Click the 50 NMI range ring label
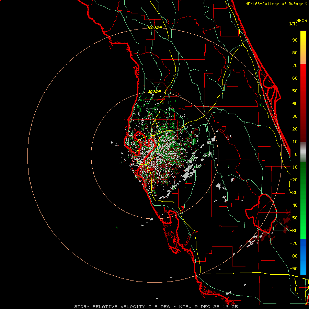The height and width of the screenshot is (309, 309). coord(154,92)
